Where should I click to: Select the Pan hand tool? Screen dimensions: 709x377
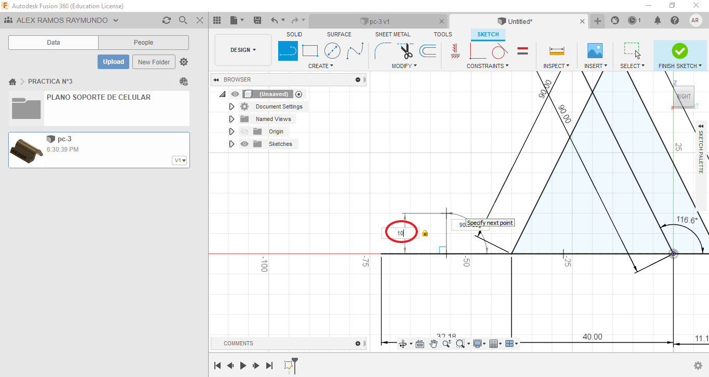tap(433, 344)
